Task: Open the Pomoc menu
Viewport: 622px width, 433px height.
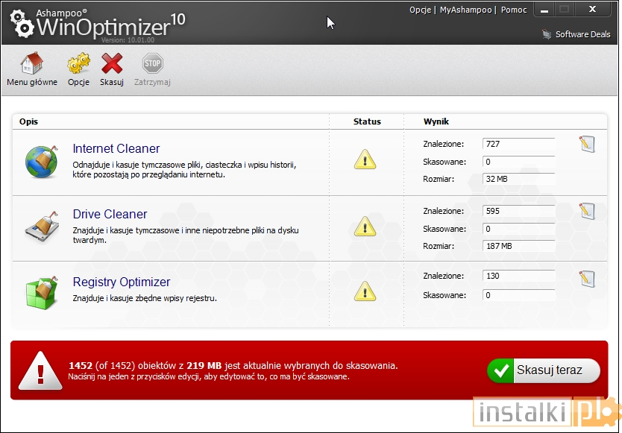Action: point(514,9)
